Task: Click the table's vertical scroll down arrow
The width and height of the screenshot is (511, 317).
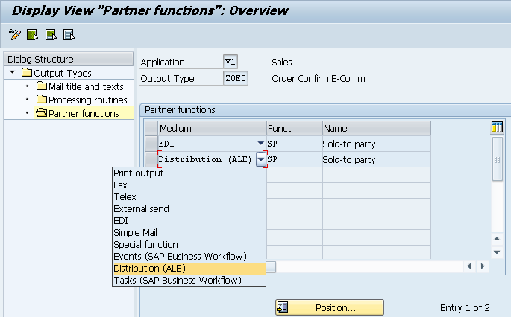Action: (497, 252)
